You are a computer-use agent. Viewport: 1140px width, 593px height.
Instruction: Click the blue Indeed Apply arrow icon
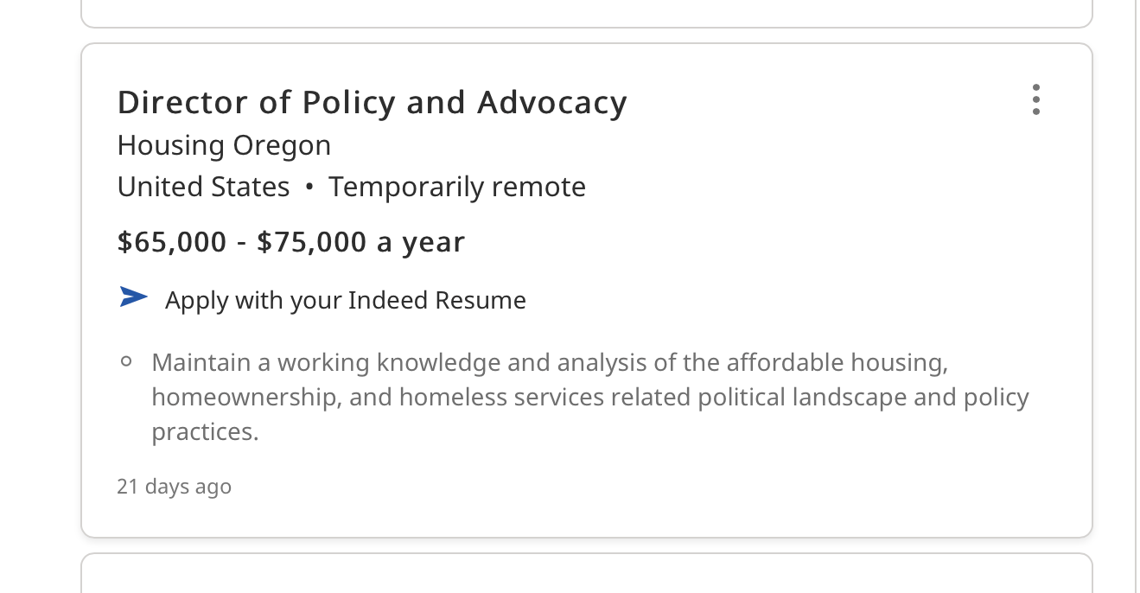click(x=133, y=298)
